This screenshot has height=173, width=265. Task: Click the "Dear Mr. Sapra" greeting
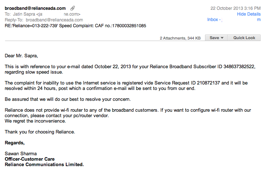(21, 56)
